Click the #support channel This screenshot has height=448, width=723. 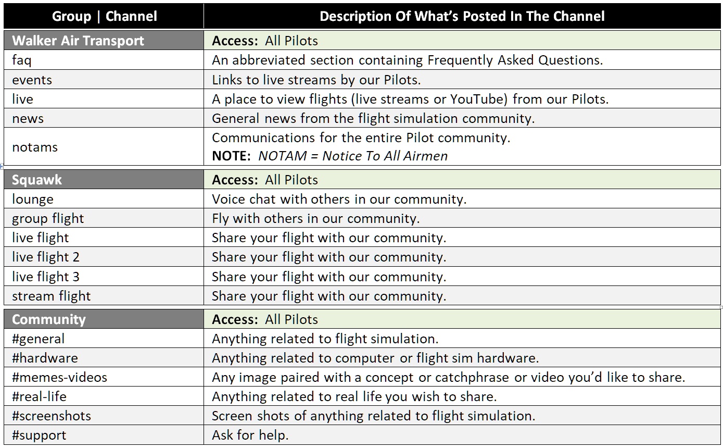click(104, 435)
